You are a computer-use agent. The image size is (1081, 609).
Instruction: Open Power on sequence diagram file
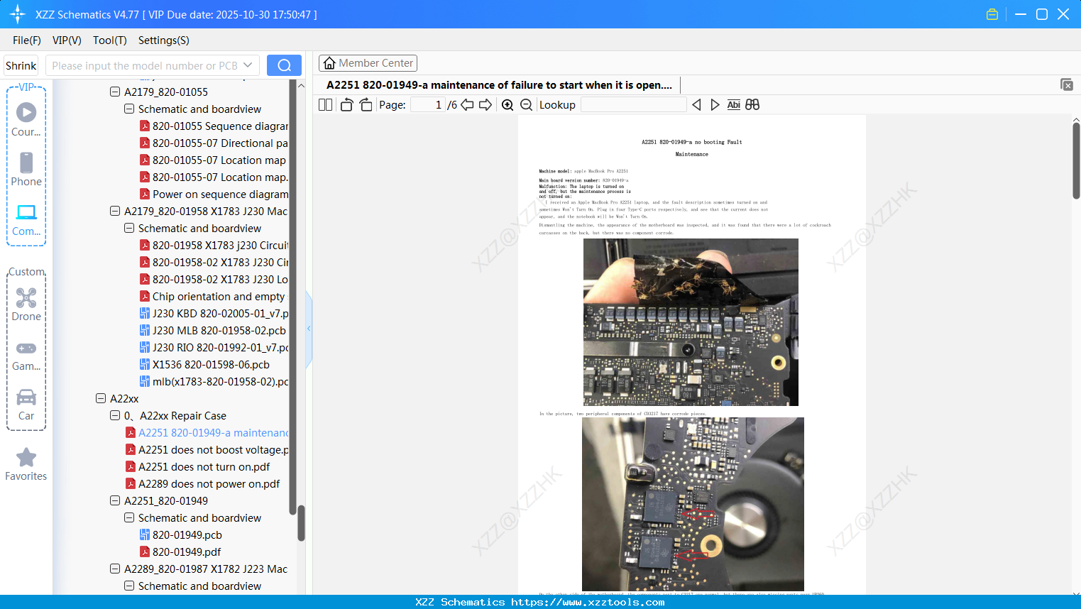pyautogui.click(x=214, y=194)
